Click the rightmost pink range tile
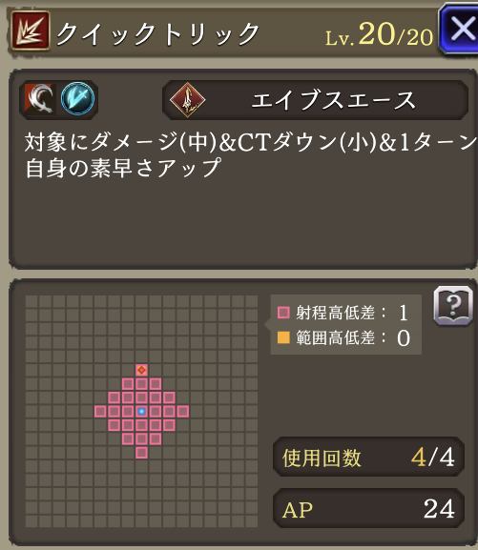The width and height of the screenshot is (478, 550). (x=183, y=412)
